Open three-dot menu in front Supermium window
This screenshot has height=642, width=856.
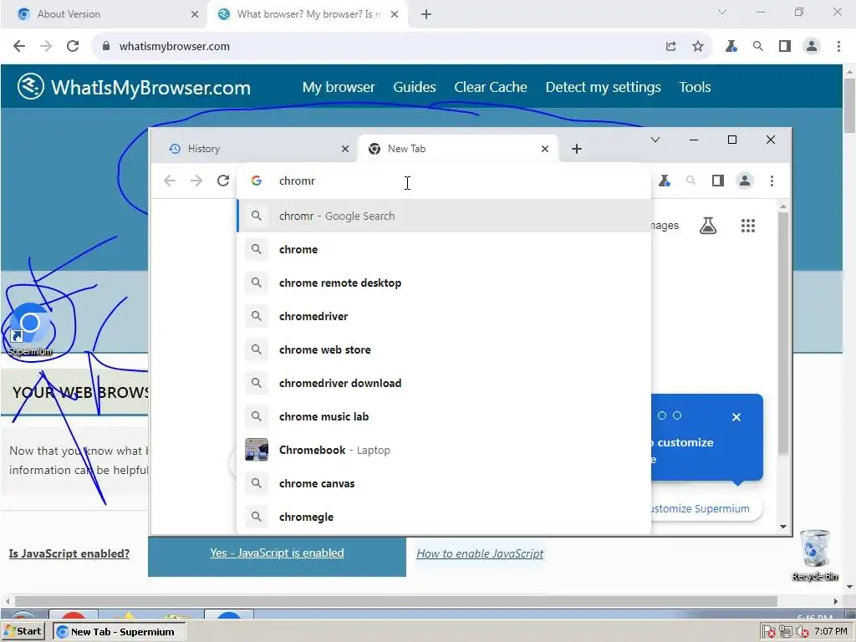point(772,181)
